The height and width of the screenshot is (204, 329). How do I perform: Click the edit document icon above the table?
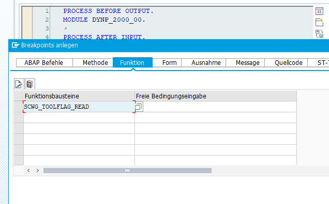tap(19, 84)
